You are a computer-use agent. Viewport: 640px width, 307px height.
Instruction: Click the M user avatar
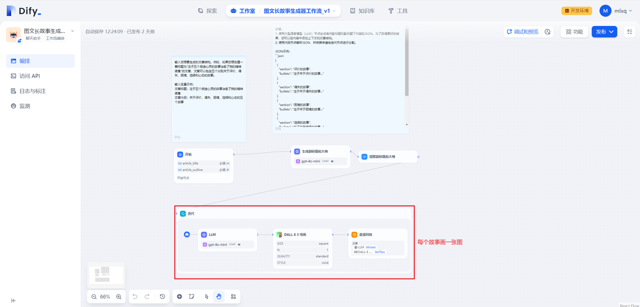click(x=605, y=10)
